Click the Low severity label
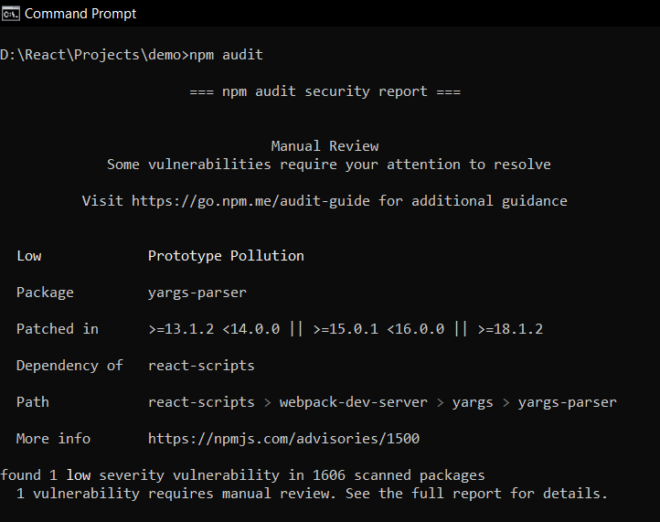Viewport: 660px width, 522px height. coord(29,256)
